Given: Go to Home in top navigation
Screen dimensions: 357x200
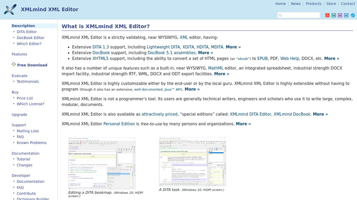Looking at the screenshot, I should (x=280, y=4).
